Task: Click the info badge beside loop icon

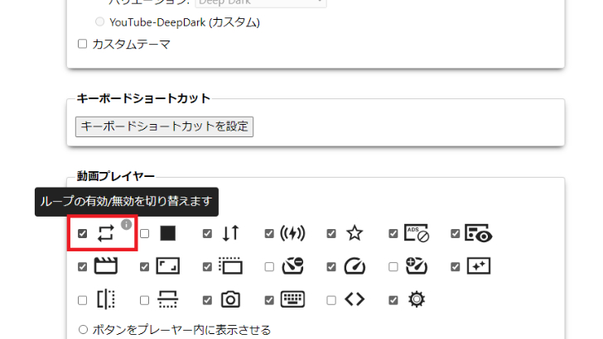Action: (x=126, y=224)
